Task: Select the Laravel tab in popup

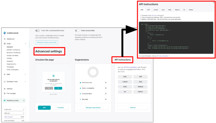Action: pyautogui.click(x=156, y=10)
